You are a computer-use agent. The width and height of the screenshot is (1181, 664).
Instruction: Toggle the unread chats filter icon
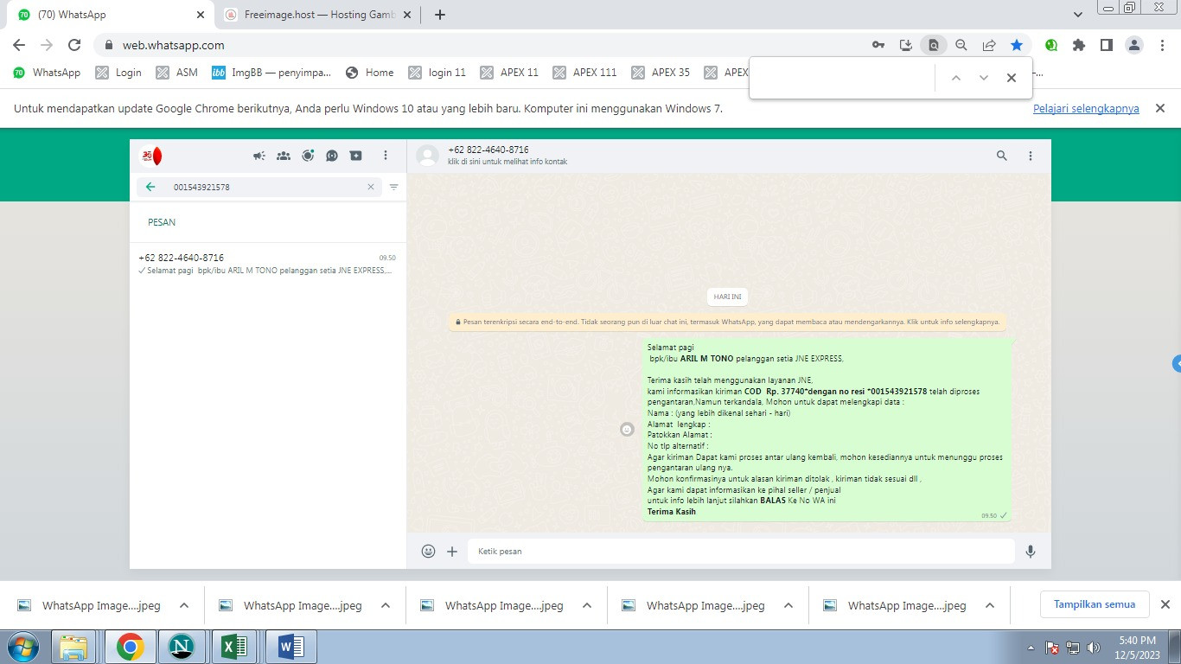tap(393, 187)
